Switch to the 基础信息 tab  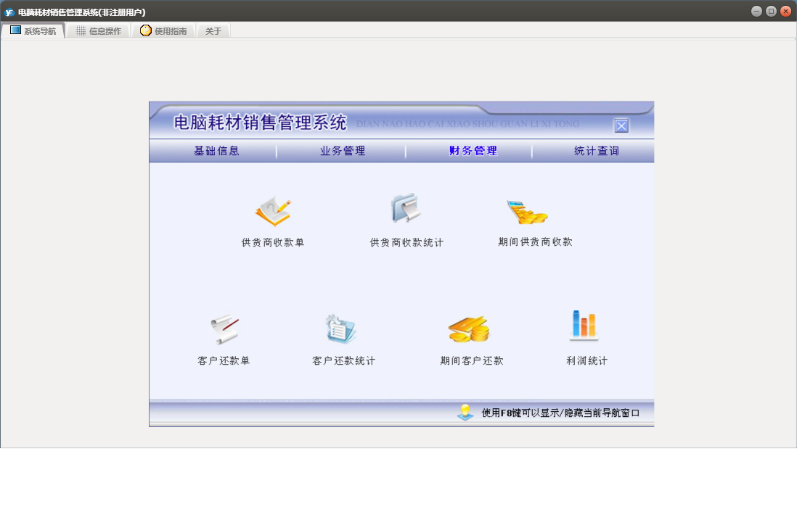click(216, 151)
